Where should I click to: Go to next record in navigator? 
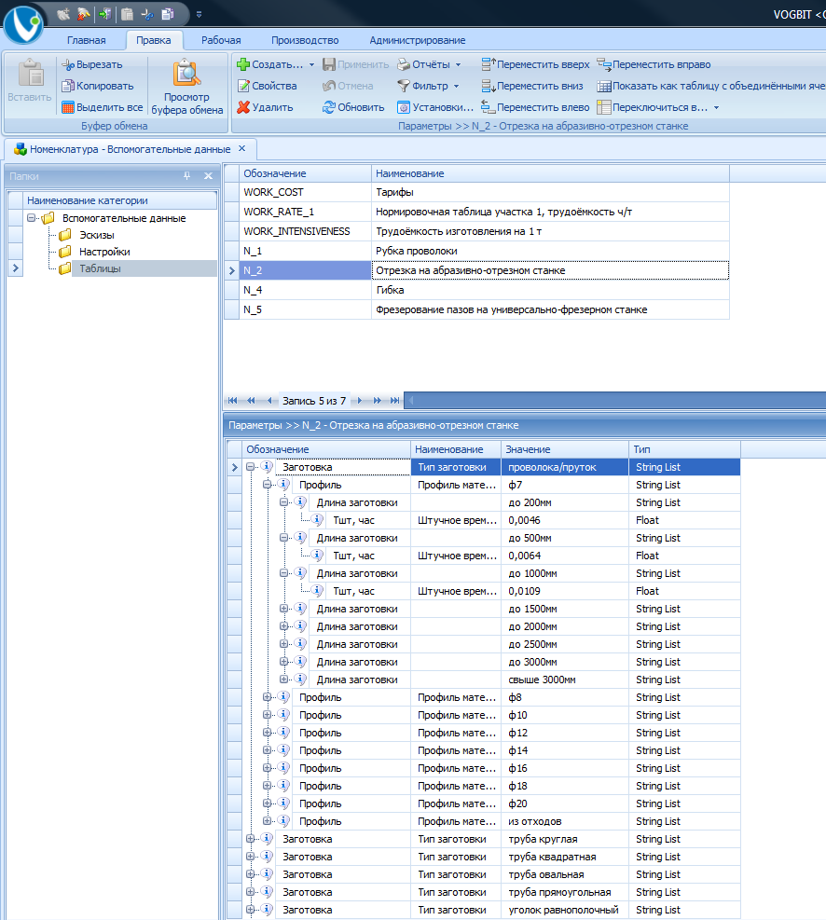360,401
